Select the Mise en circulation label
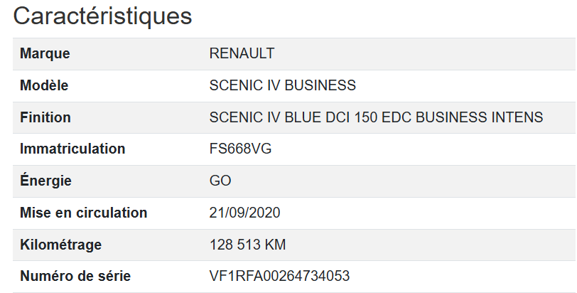The width and height of the screenshot is (577, 293). [84, 213]
